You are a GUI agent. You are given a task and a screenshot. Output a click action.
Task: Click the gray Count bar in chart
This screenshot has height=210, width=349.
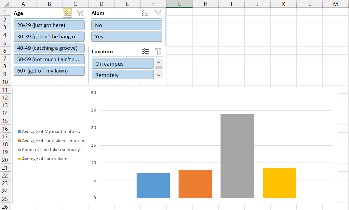tap(237, 156)
